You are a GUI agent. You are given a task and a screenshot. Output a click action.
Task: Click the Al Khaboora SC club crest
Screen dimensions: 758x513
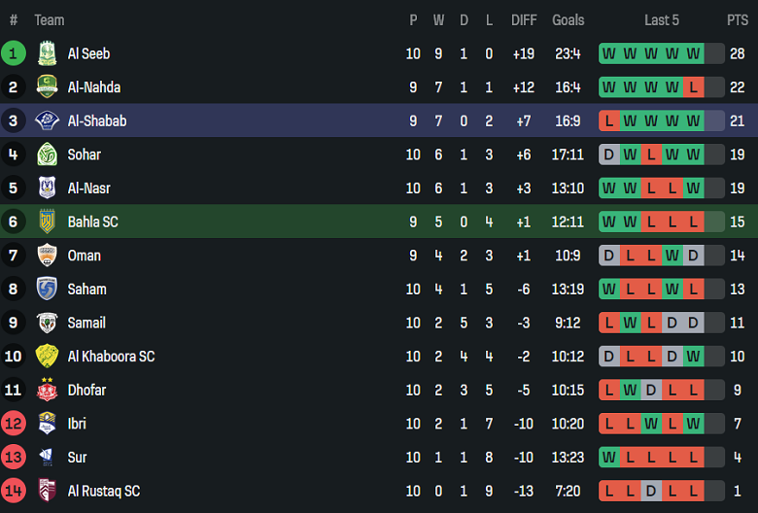click(47, 357)
